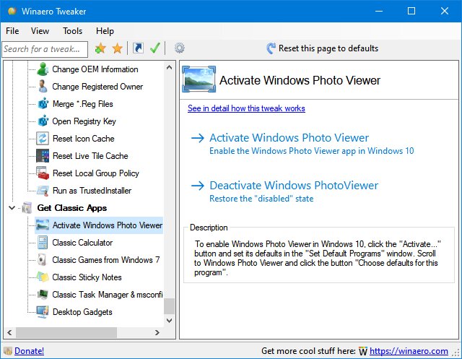Select Open Registry Key tree item
462x359 pixels.
(84, 121)
